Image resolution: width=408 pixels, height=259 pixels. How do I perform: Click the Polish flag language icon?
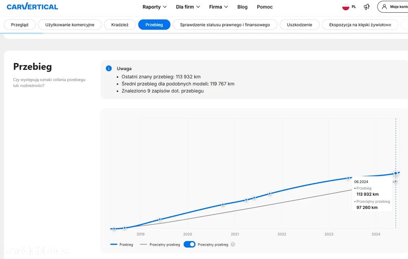coord(346,7)
